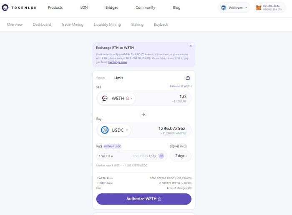
Task: Click the USDC coin icon
Action: click(105, 130)
